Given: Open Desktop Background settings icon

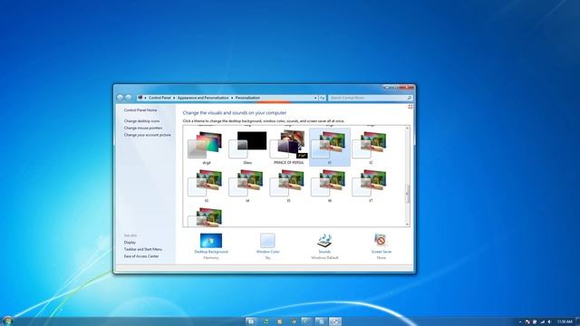Looking at the screenshot, I should coord(211,241).
